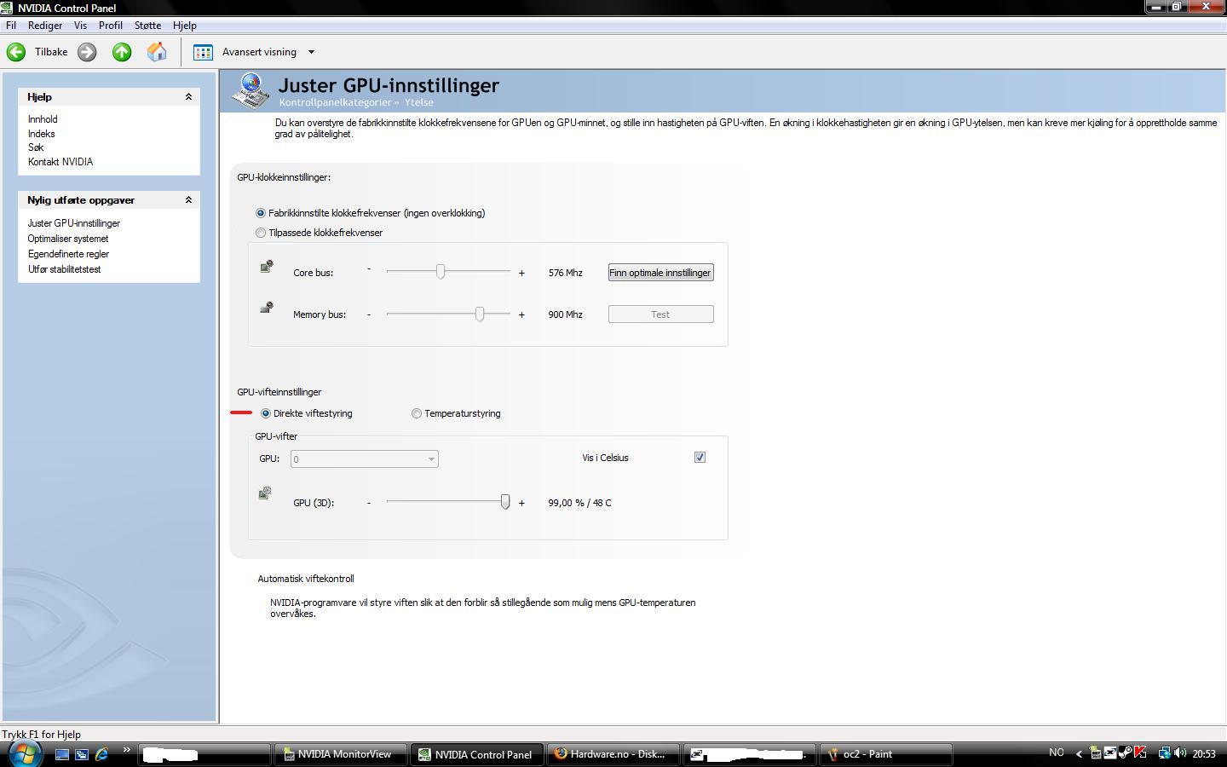Viewport: 1227px width, 767px height.
Task: Open the Vis menu
Action: tap(80, 26)
